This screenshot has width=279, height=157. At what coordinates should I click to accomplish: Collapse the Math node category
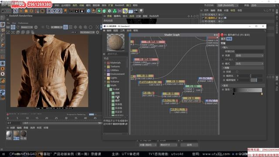tap(105, 85)
